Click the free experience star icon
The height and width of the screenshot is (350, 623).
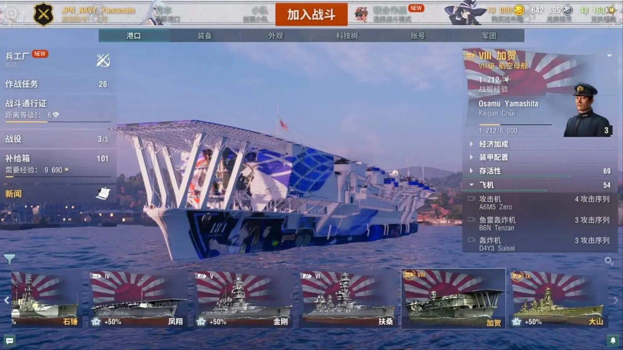tap(611, 10)
